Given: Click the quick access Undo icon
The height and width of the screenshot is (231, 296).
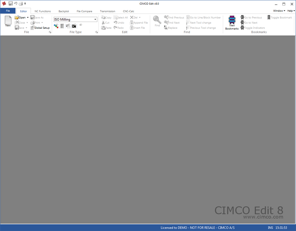Looking at the screenshot, I should click(x=16, y=3).
